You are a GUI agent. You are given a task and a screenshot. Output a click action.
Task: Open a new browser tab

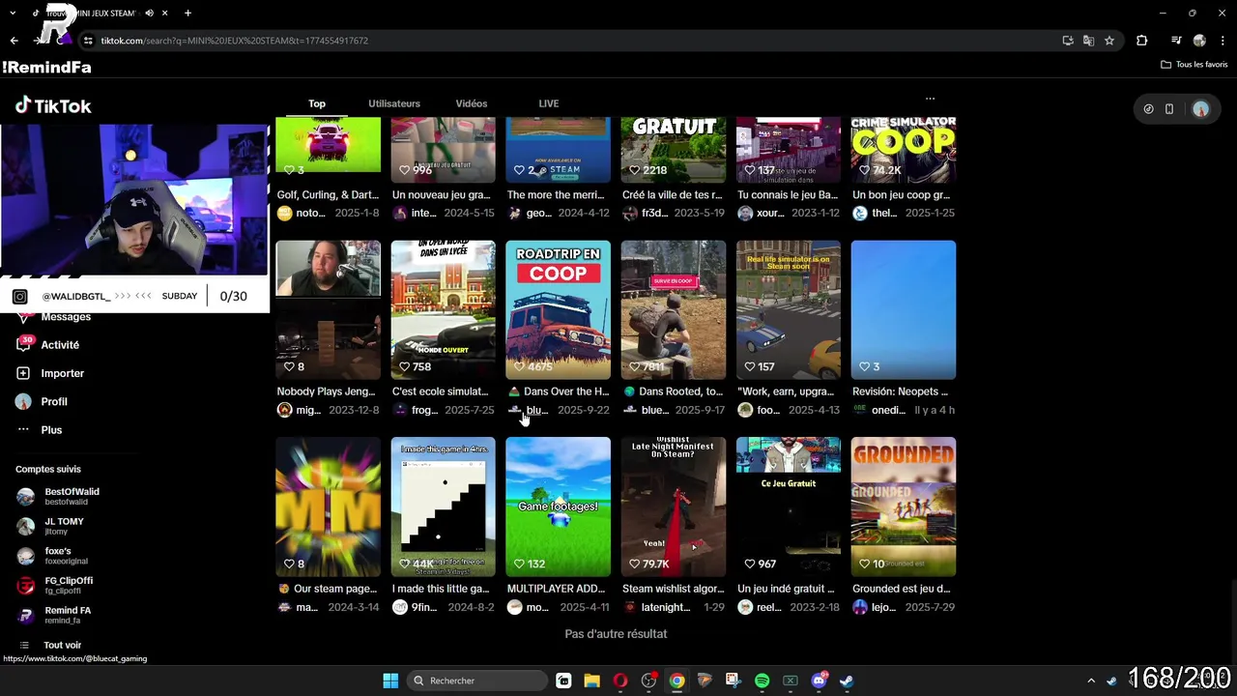click(187, 14)
